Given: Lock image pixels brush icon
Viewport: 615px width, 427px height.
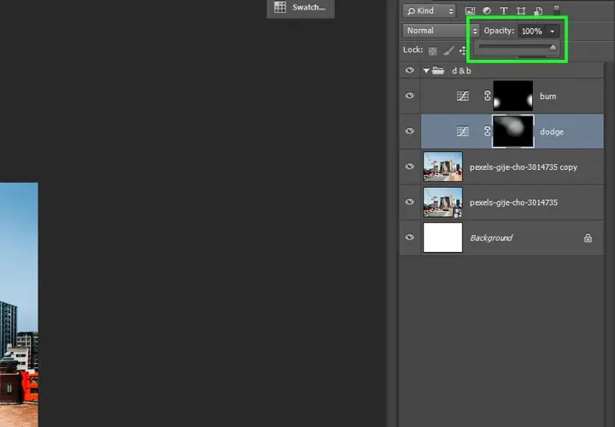Looking at the screenshot, I should coord(448,50).
